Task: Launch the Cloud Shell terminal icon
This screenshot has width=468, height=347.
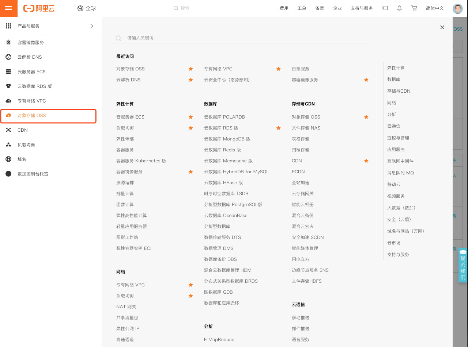Action: click(384, 8)
